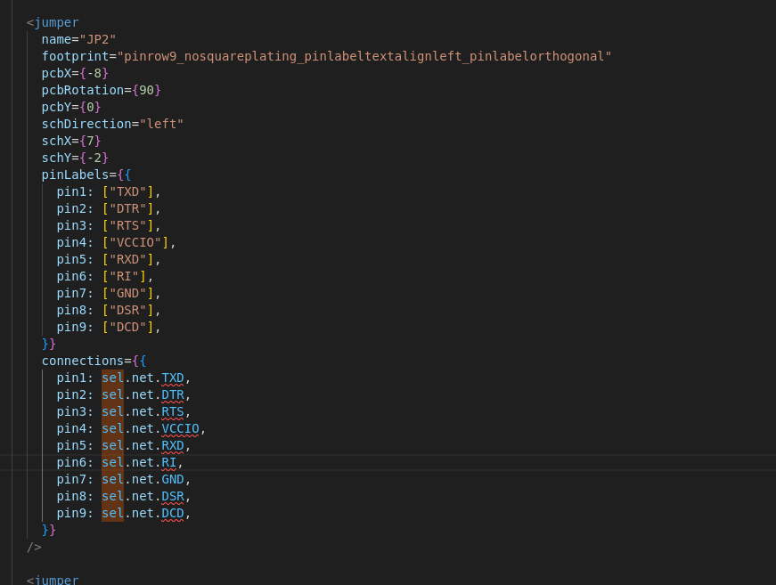The width and height of the screenshot is (776, 585).
Task: Click the "GND" label string for pin7
Action: 127,293
